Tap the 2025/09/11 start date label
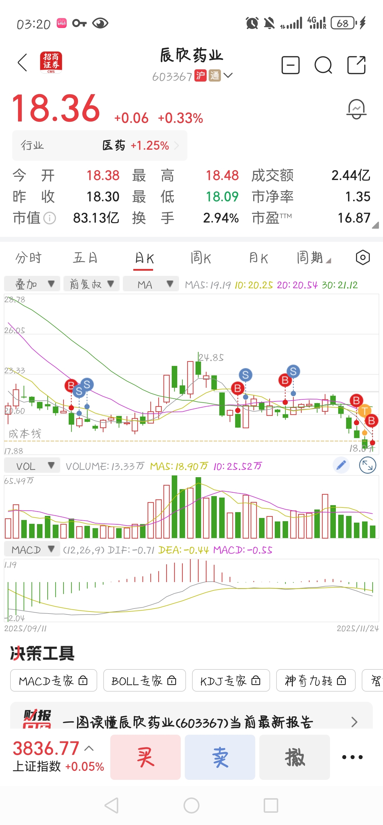383x825 pixels. pos(25,628)
